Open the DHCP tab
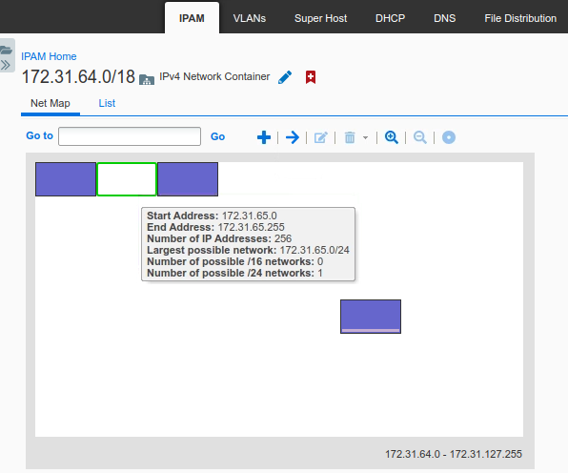Image resolution: width=568 pixels, height=473 pixels. coord(390,18)
